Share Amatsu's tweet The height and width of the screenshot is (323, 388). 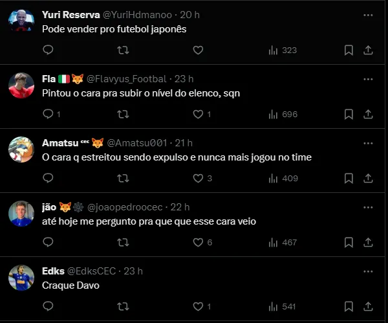tap(368, 178)
